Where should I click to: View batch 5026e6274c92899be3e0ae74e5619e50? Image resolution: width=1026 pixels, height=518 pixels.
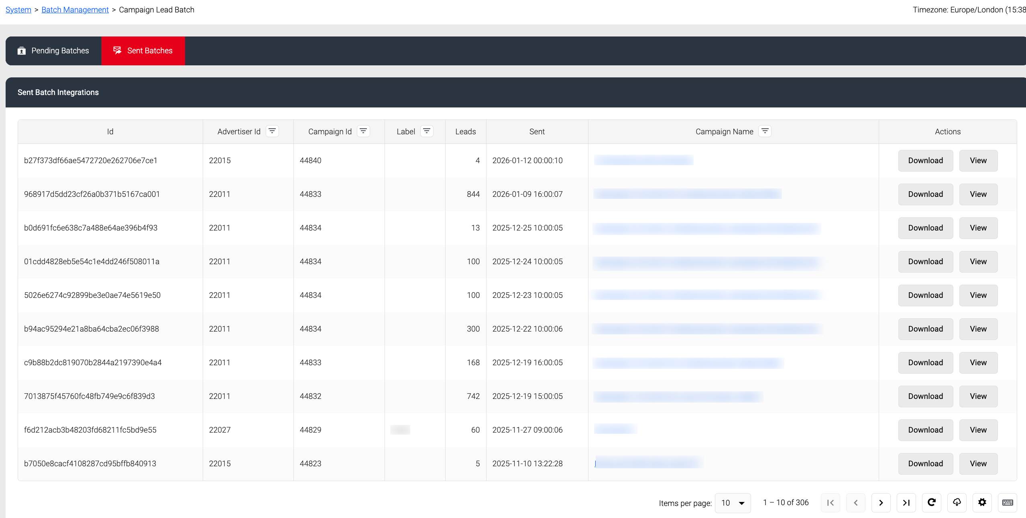coord(978,295)
